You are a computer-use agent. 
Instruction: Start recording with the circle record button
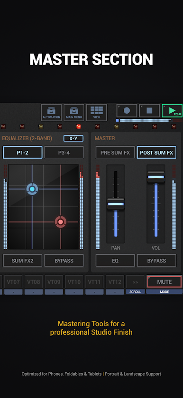click(127, 110)
